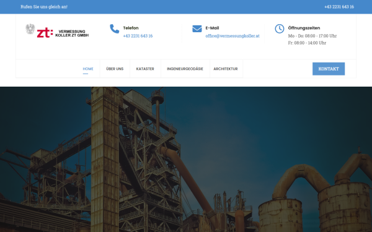Click the office@vermessungkoller.at email link
Viewport: 372px width, 232px height.
pyautogui.click(x=232, y=36)
